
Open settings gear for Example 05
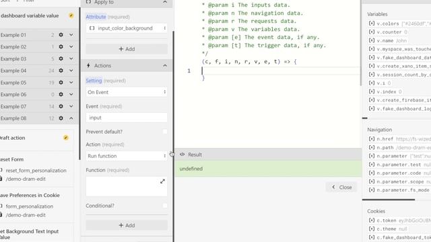[61, 82]
